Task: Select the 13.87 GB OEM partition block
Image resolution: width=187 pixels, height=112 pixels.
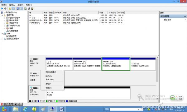Action: [x=143, y=64]
